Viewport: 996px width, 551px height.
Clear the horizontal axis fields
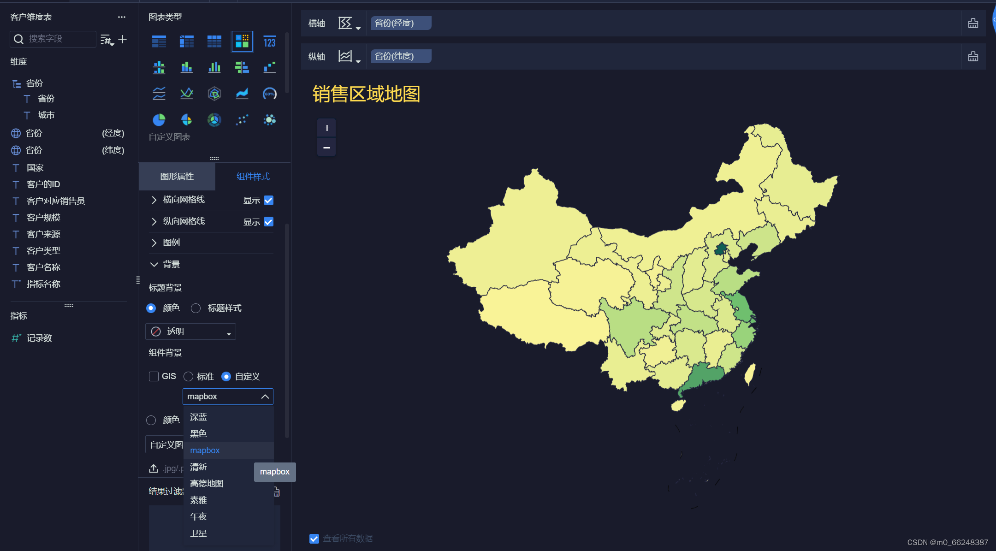pos(973,23)
